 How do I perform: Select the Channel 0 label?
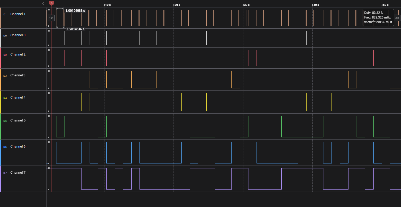[x=18, y=35]
